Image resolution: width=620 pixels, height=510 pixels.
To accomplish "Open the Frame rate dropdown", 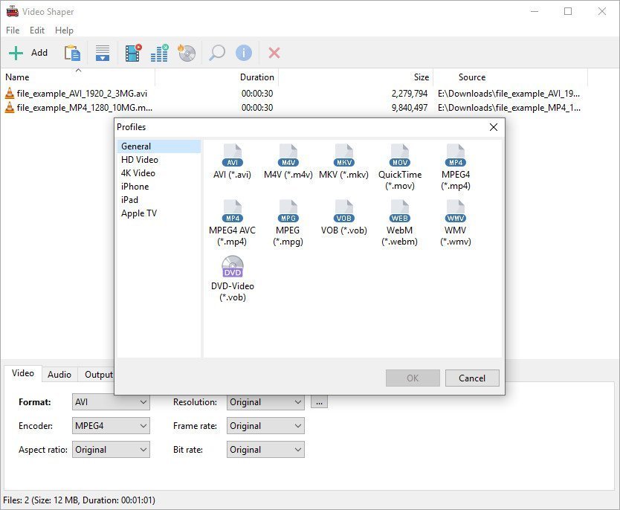I will (x=265, y=426).
